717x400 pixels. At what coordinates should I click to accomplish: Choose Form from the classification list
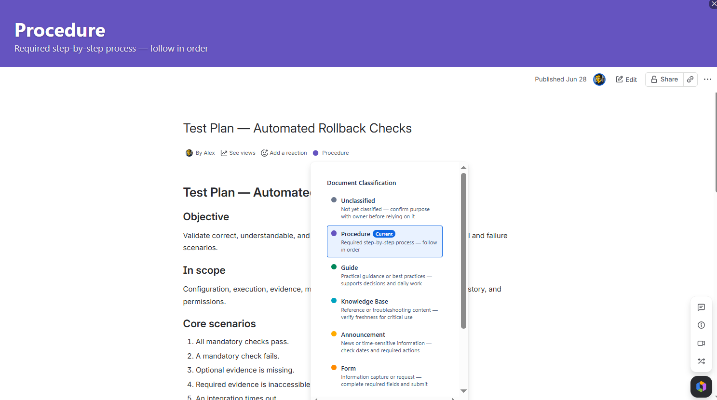click(385, 376)
